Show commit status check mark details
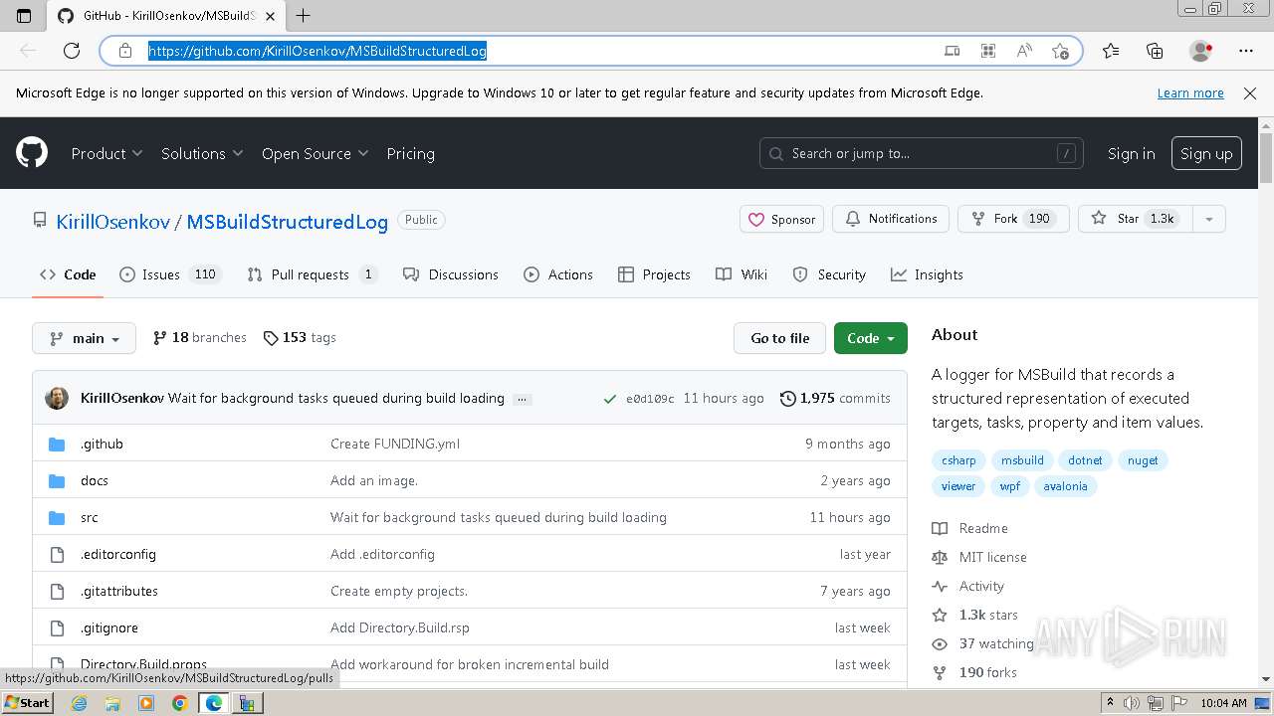Viewport: 1274px width, 716px height. pyautogui.click(x=610, y=399)
